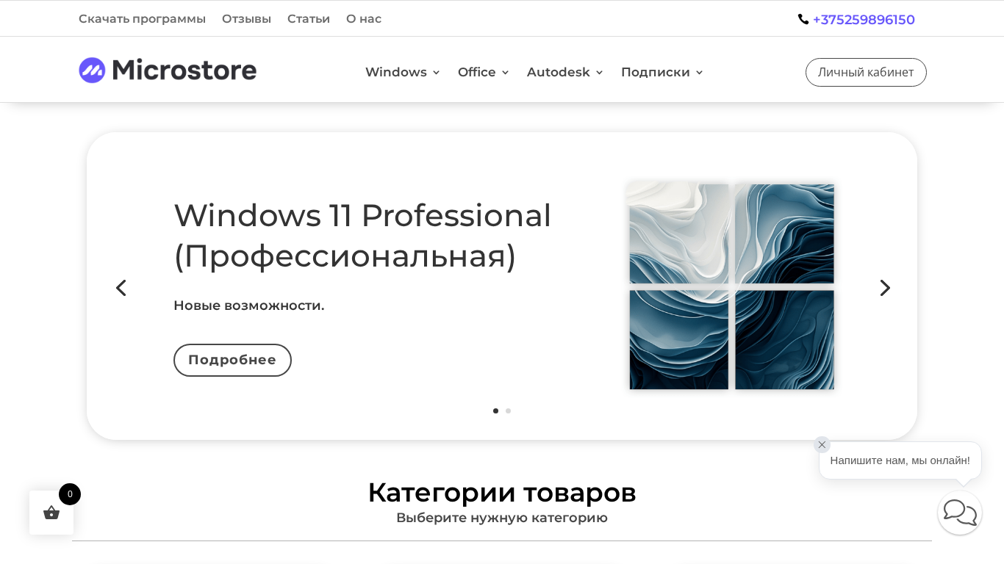This screenshot has width=1004, height=564.
Task: Open the О нас page
Action: [x=364, y=19]
